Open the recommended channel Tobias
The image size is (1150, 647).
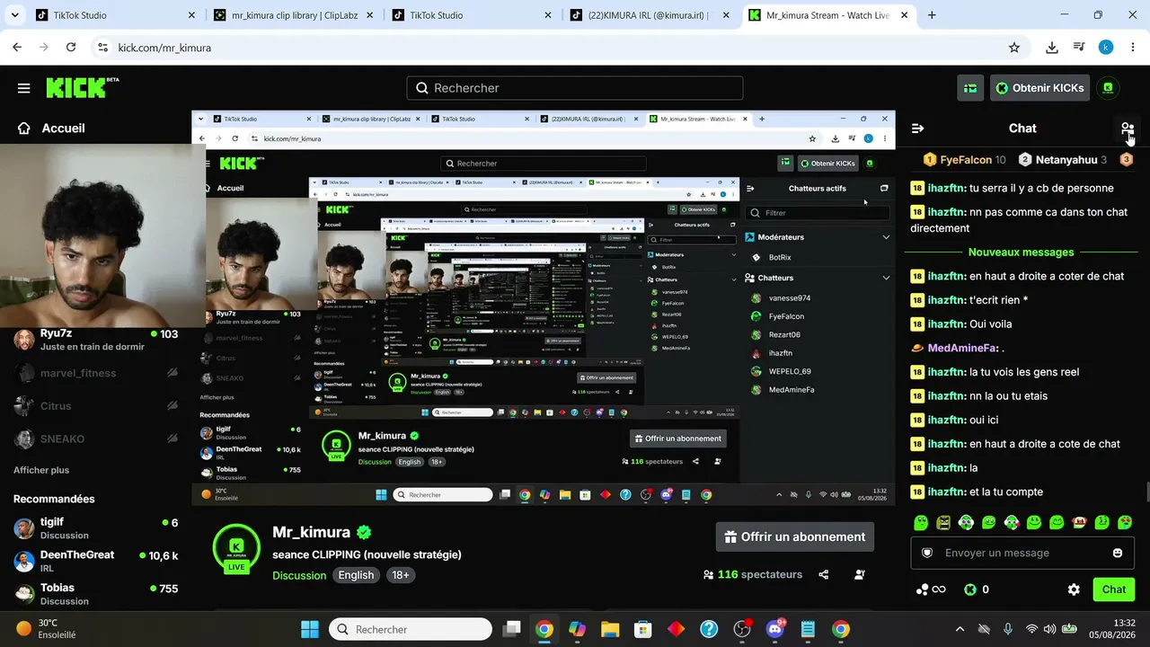(95, 593)
